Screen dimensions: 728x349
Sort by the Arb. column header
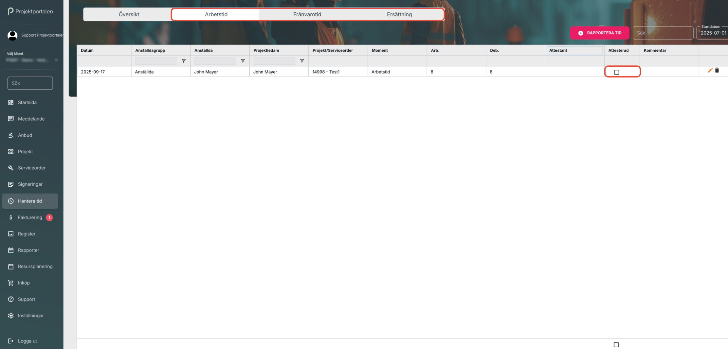coord(456,50)
